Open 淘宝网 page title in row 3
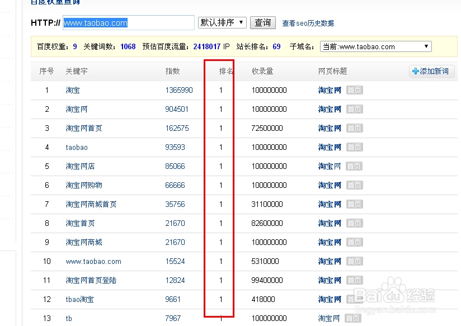This screenshot has height=326, width=461. click(330, 128)
